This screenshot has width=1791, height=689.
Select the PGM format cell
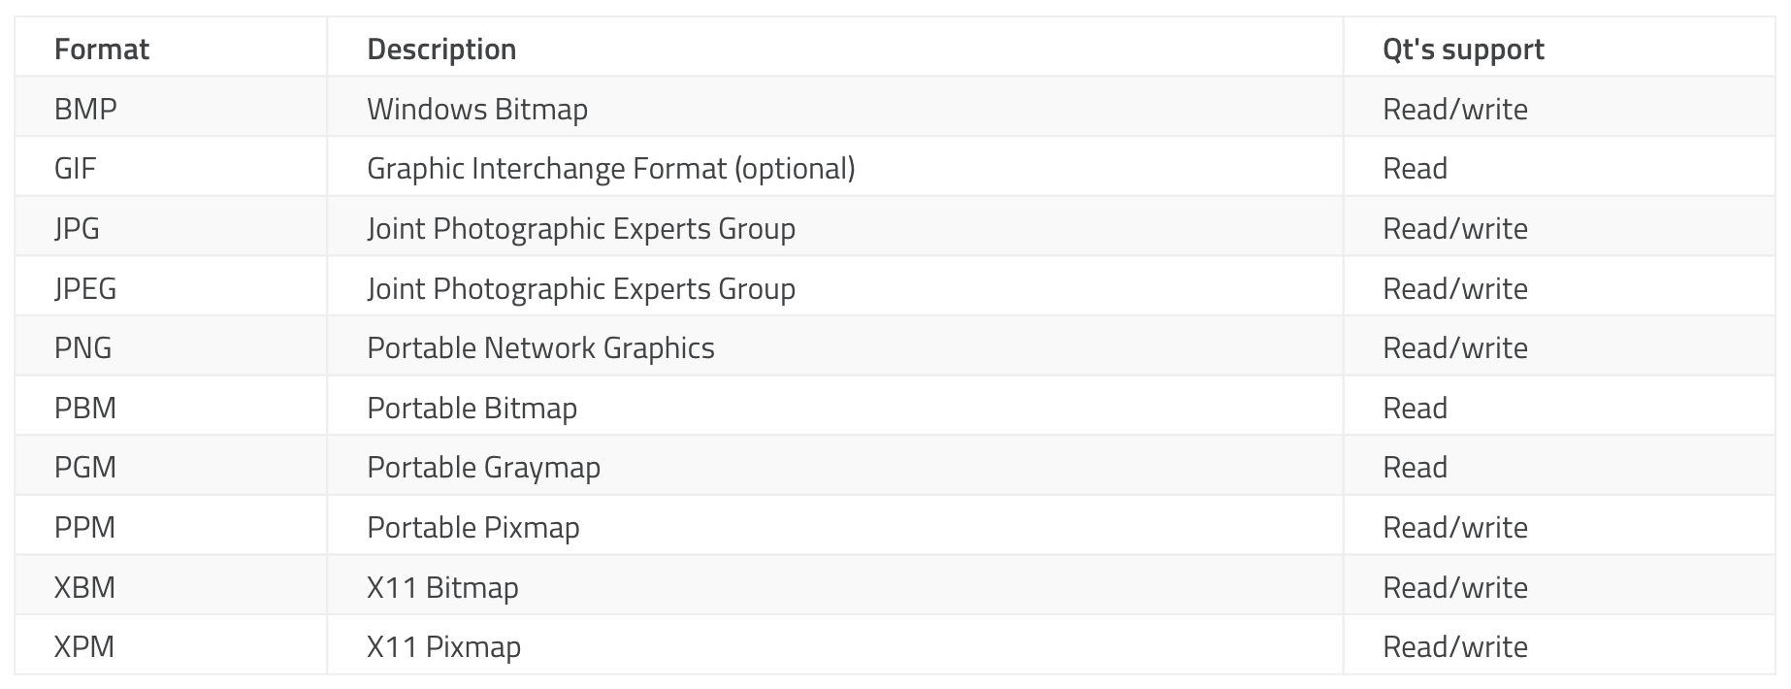click(x=85, y=468)
